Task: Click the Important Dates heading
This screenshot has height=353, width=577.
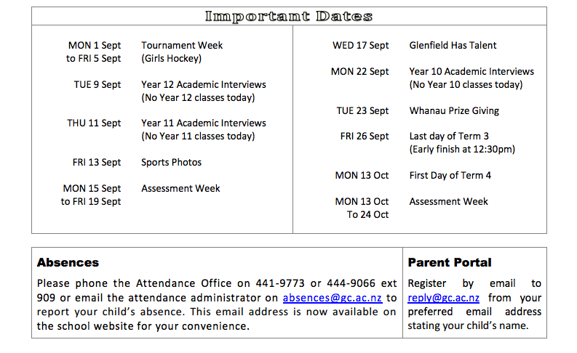Action: [289, 16]
